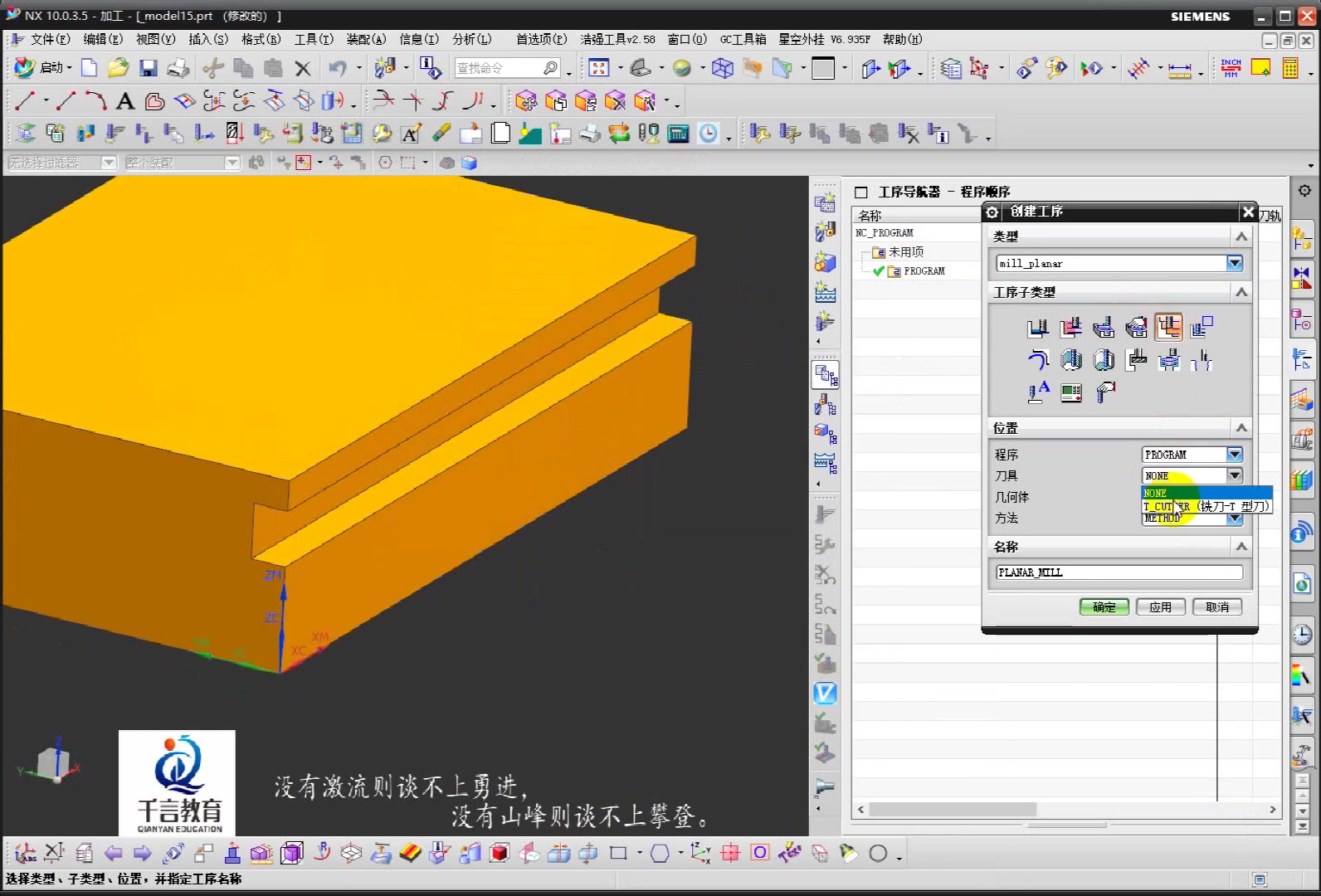Open the selection filter dropdown
Image resolution: width=1321 pixels, height=896 pixels.
[x=109, y=163]
